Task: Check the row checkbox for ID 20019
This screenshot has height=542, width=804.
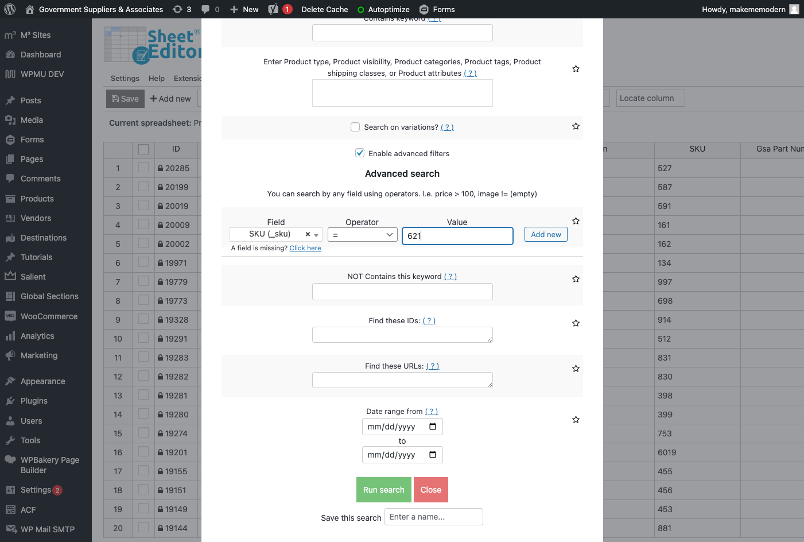Action: point(143,206)
